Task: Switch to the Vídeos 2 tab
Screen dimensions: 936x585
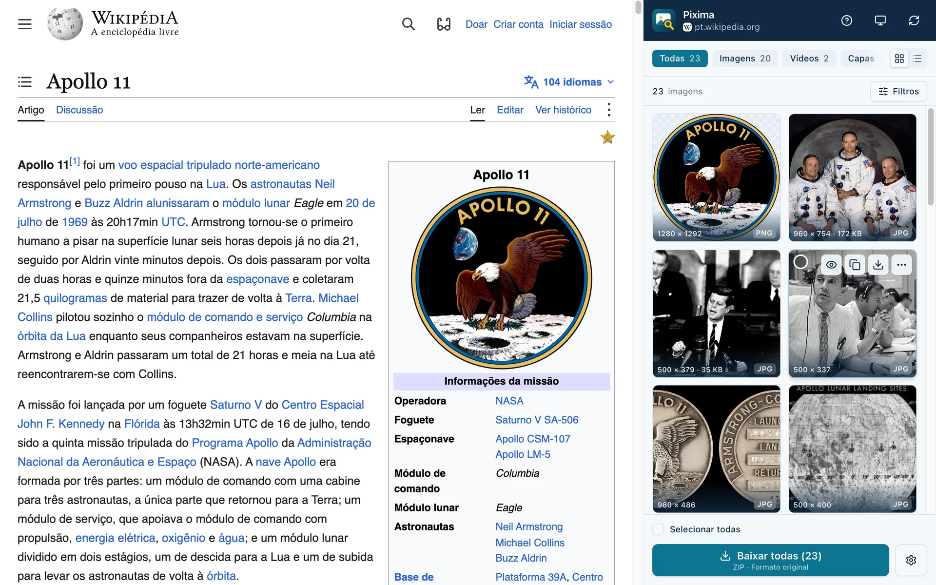Action: coord(809,58)
